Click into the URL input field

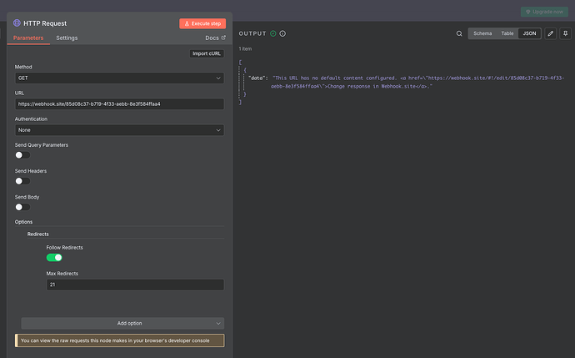click(119, 104)
